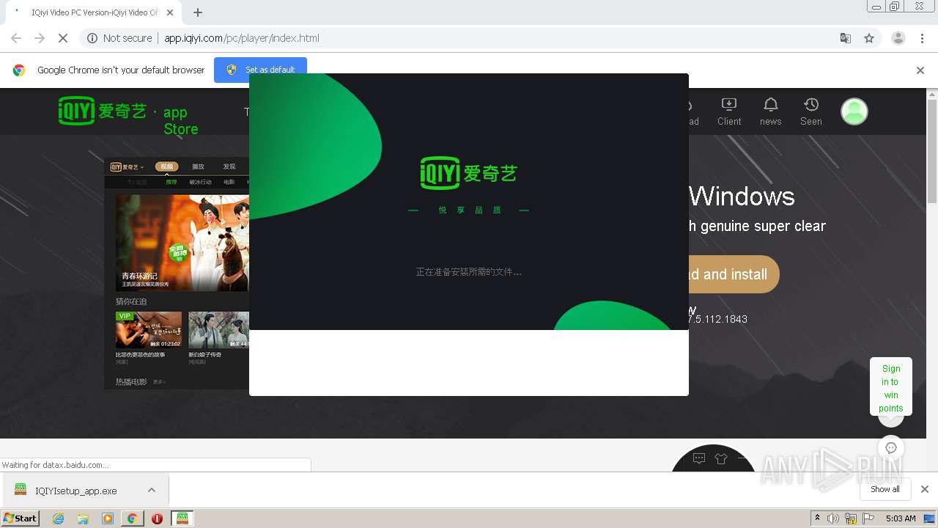Click Not secure site info icon

92,38
